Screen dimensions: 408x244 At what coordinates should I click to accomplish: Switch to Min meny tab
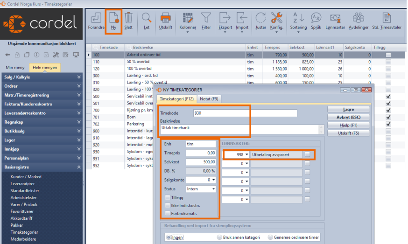pos(15,67)
